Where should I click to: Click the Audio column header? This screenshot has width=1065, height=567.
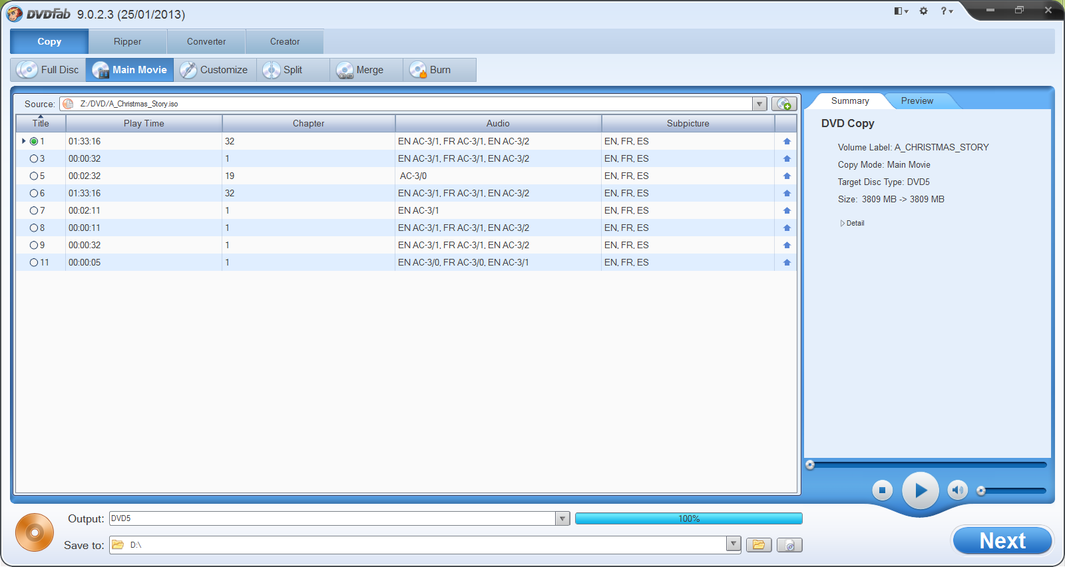coord(498,123)
